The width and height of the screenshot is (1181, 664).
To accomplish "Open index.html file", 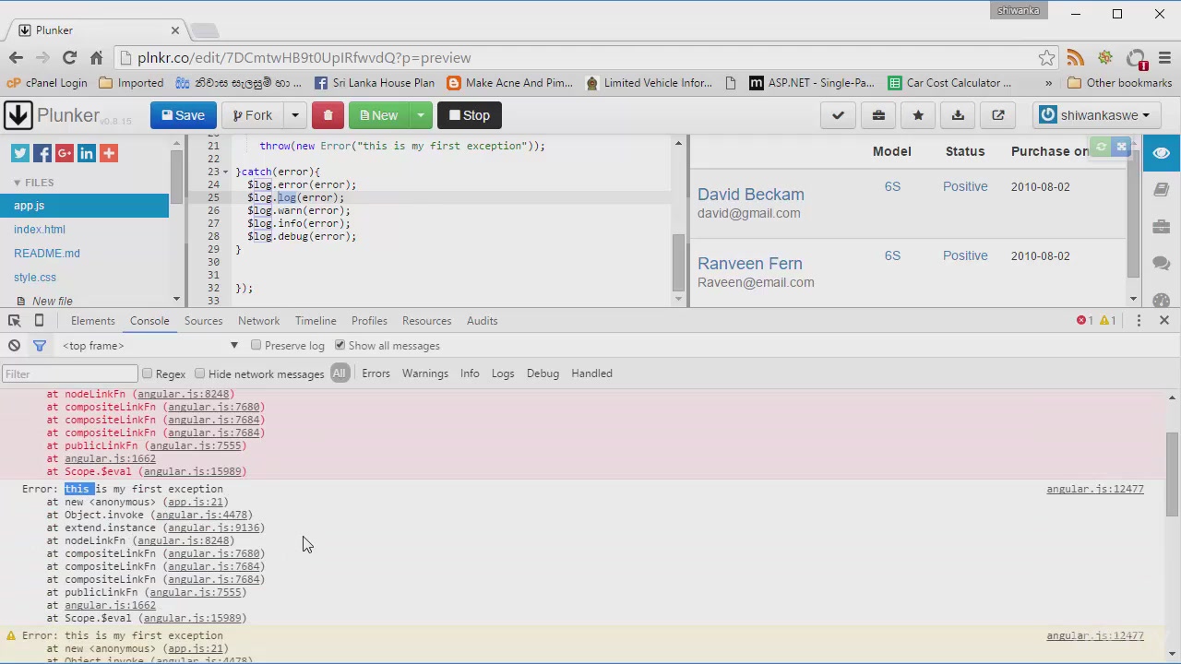I will (40, 230).
